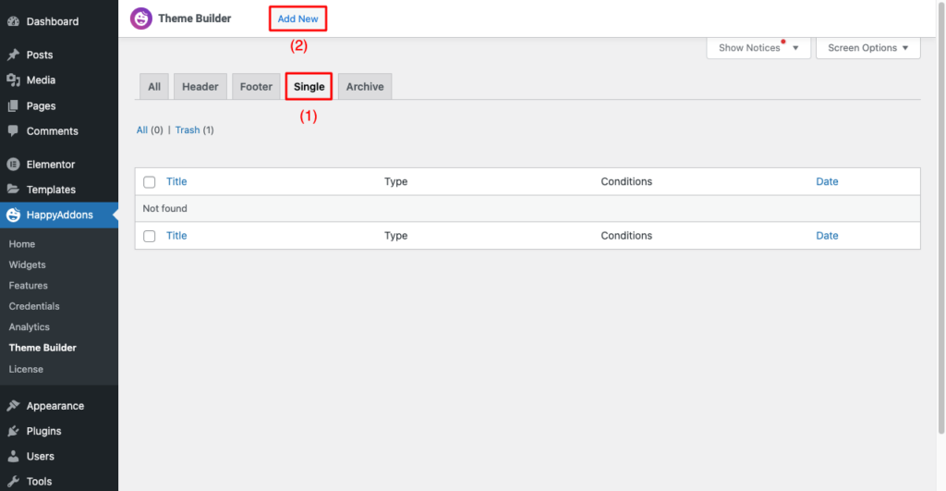
Task: Expand the Show Notices dropdown
Action: [x=758, y=48]
